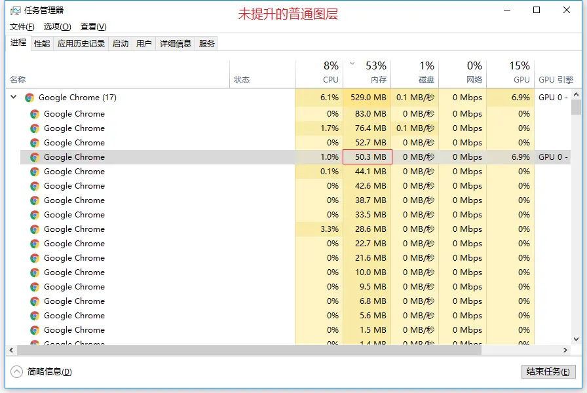Click the Chrome icon in the 21.6 MB row
Screen dimensions: 587x393
(35, 258)
